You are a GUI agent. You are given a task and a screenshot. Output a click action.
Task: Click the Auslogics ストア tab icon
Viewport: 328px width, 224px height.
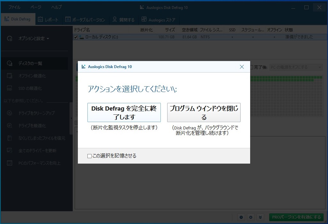point(144,19)
